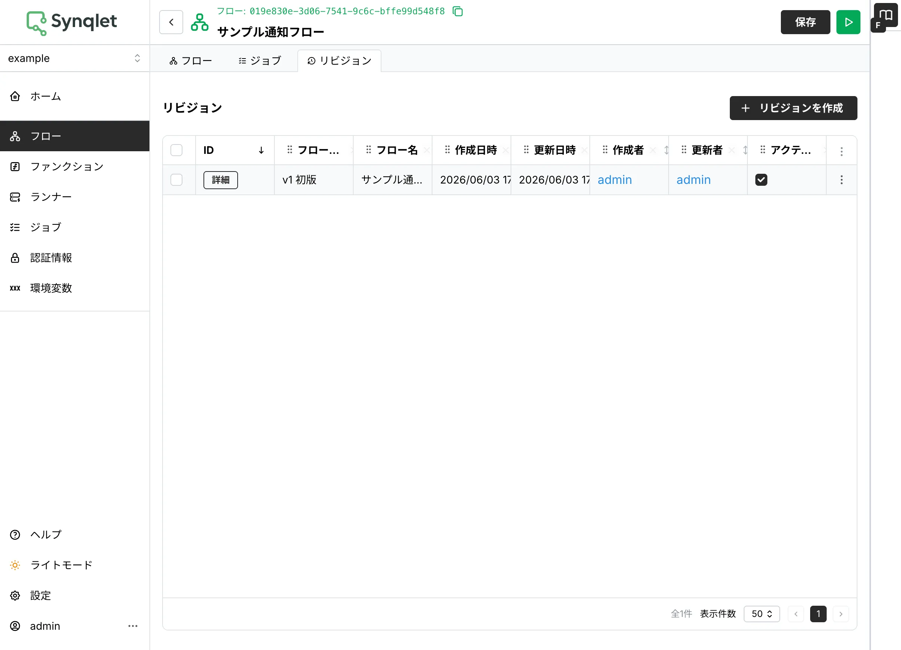Screen dimensions: 901x650
Task: Grab the 作成者 column drag handle
Action: (x=605, y=150)
